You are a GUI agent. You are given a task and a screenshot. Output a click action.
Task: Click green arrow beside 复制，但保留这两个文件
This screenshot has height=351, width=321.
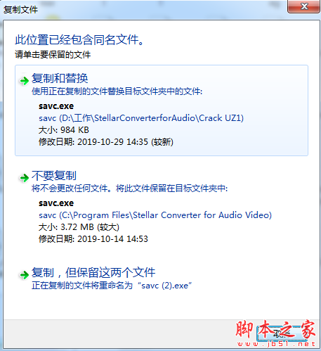tap(25, 275)
